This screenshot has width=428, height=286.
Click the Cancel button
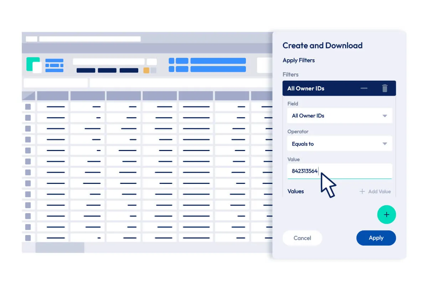(302, 238)
